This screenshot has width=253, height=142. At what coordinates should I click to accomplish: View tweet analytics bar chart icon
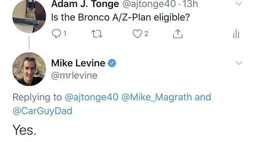pos(236,34)
